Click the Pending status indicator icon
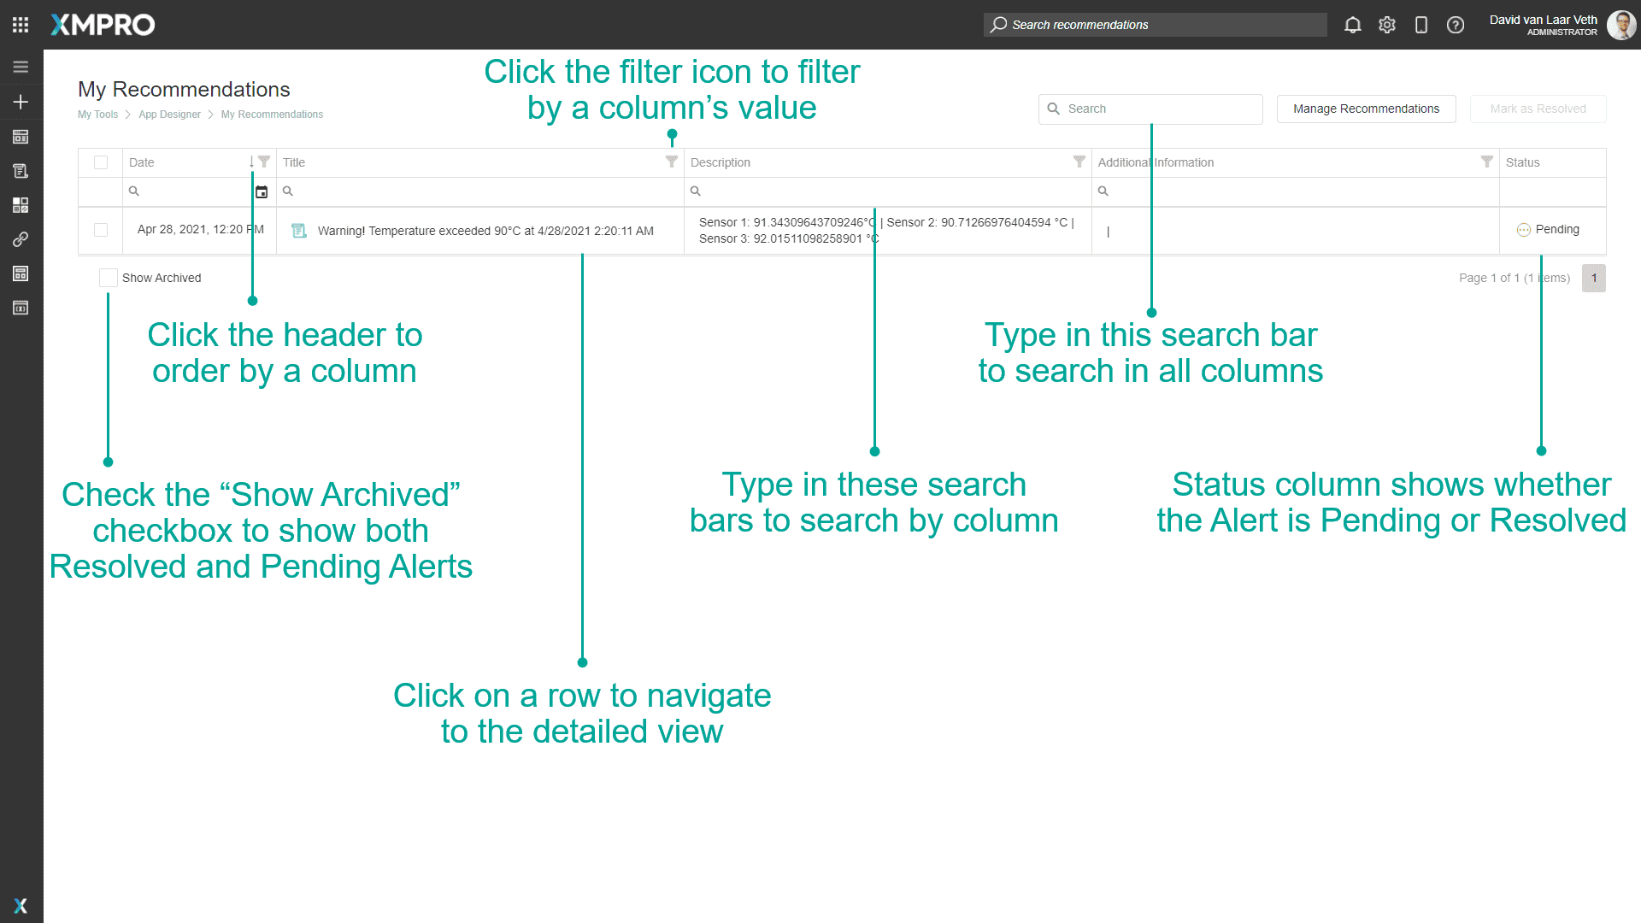The image size is (1641, 923). pos(1524,230)
